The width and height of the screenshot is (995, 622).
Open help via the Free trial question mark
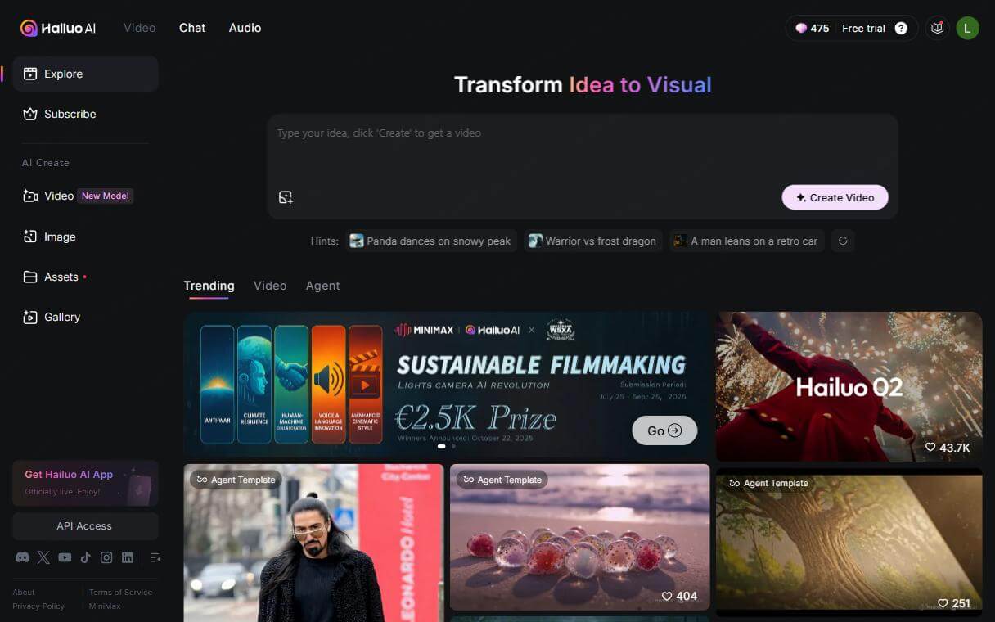pyautogui.click(x=901, y=27)
